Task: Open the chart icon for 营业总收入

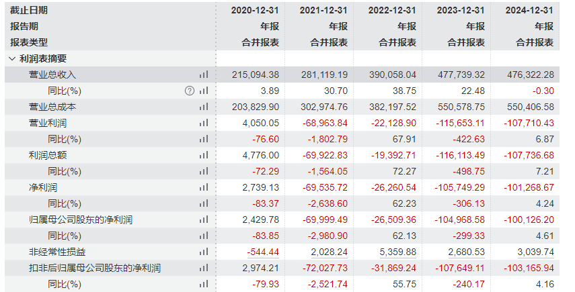Action: [x=203, y=75]
